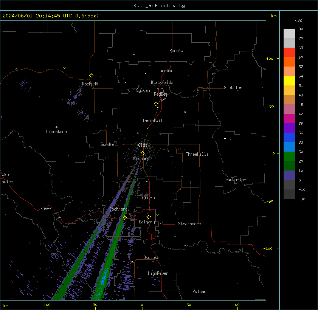Click the dBZ legend heading
318x310 pixels.
pos(298,20)
